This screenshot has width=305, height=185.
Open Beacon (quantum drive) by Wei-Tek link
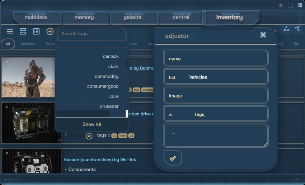coord(100,160)
